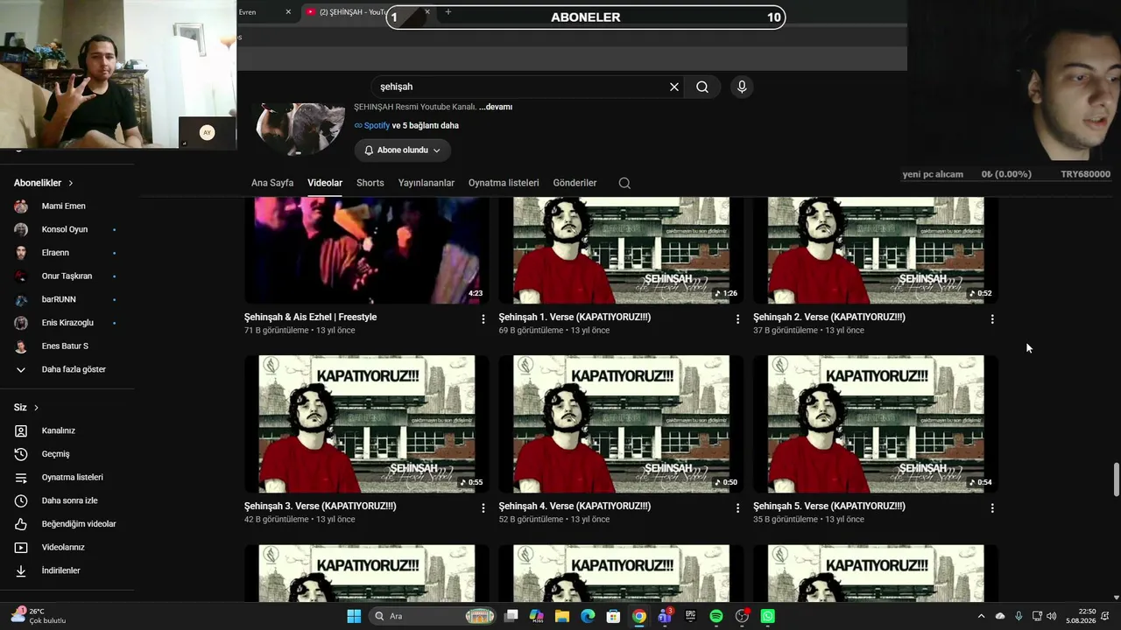Open the volume control in system tray

tap(1052, 616)
